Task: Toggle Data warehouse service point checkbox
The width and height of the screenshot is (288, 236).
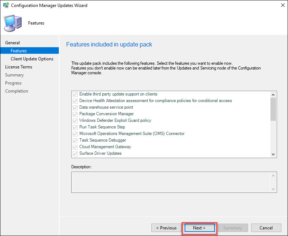Action: tap(75, 108)
